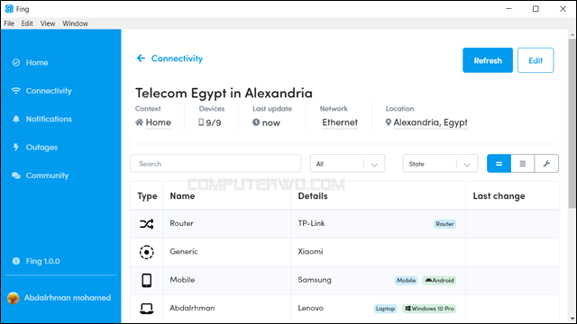The width and height of the screenshot is (577, 324).
Task: Open the Window menu
Action: pos(75,23)
